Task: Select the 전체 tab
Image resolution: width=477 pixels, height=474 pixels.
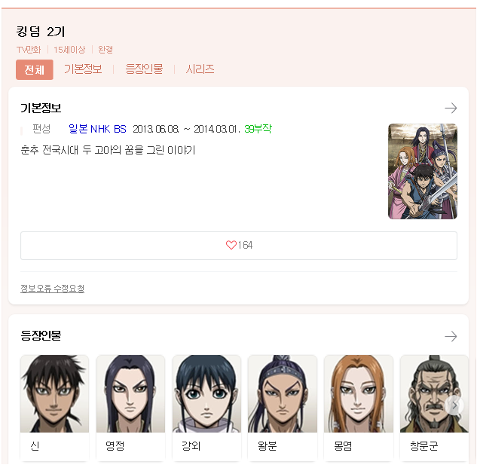Action: click(x=35, y=69)
